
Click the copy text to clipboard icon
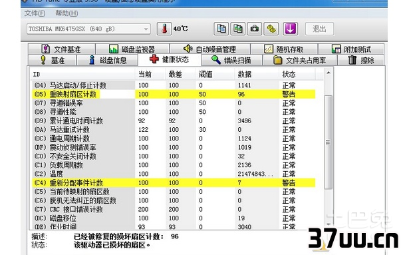point(221,29)
